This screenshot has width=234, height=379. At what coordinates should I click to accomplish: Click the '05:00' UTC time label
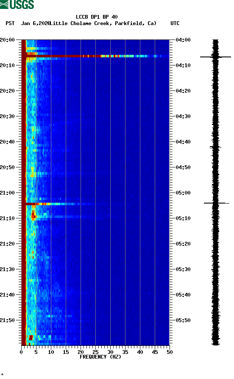coord(183,193)
